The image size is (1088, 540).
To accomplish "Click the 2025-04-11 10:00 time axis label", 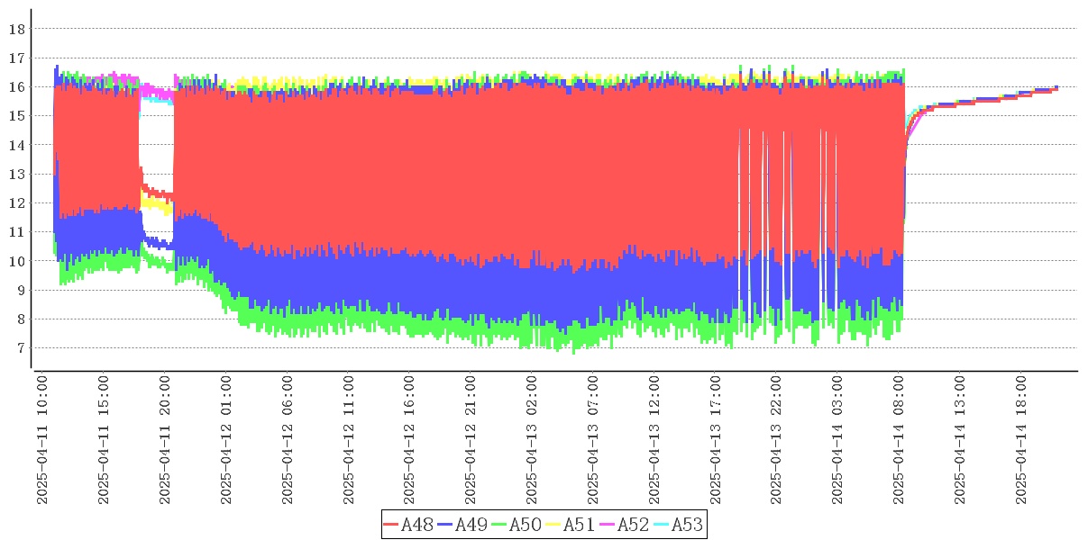I will [41, 441].
